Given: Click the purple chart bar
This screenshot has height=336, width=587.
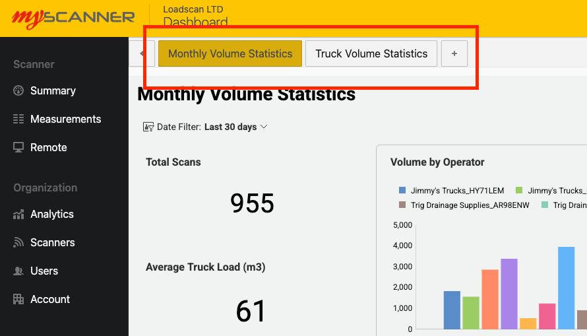Looking at the screenshot, I should point(509,294).
